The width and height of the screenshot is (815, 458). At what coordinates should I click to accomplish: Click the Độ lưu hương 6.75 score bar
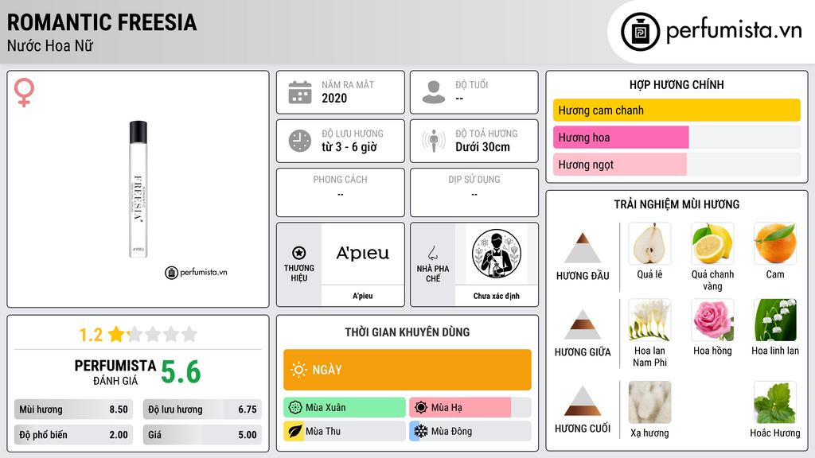point(202,409)
